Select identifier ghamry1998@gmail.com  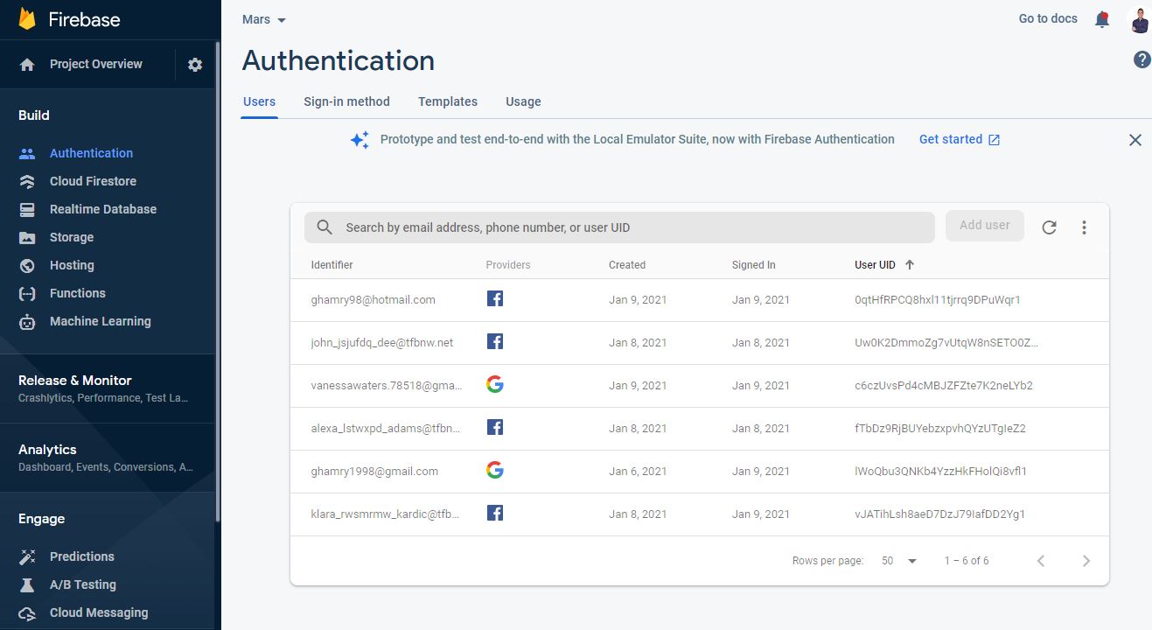(x=375, y=471)
